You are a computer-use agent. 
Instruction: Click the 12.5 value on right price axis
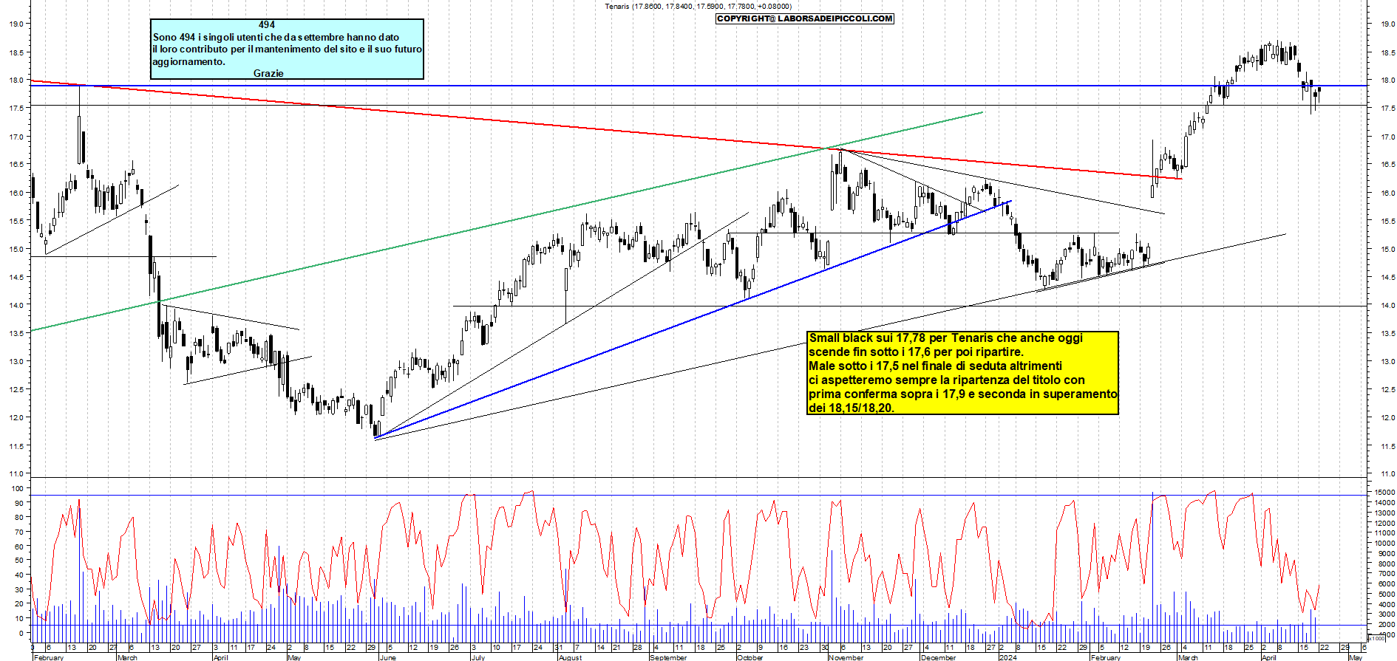tap(1387, 390)
